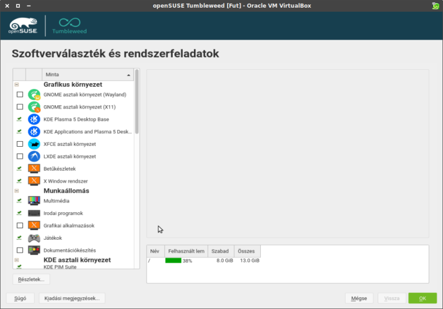Click the Tumbleweed infinity logo
This screenshot has height=309, width=443.
70,25
